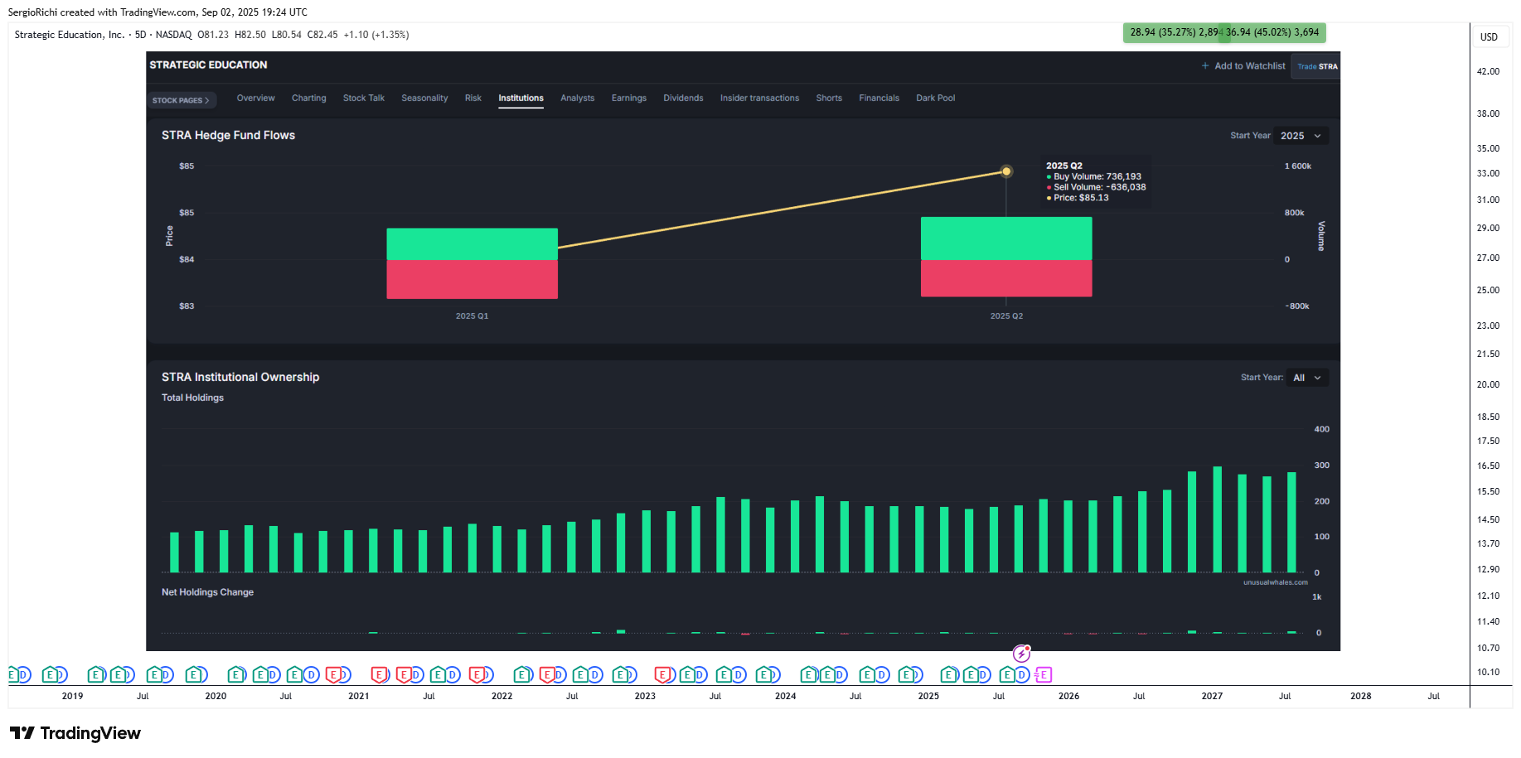Click the yellow price point on the 2025 Q2 line
Screen dimensions: 1521x758
point(1006,171)
